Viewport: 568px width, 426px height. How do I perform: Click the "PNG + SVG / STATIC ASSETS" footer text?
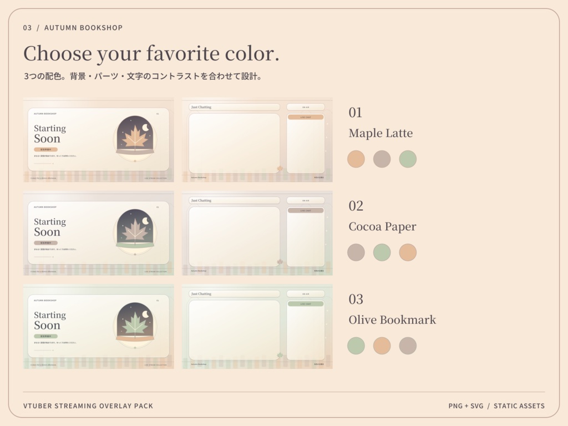click(x=496, y=405)
